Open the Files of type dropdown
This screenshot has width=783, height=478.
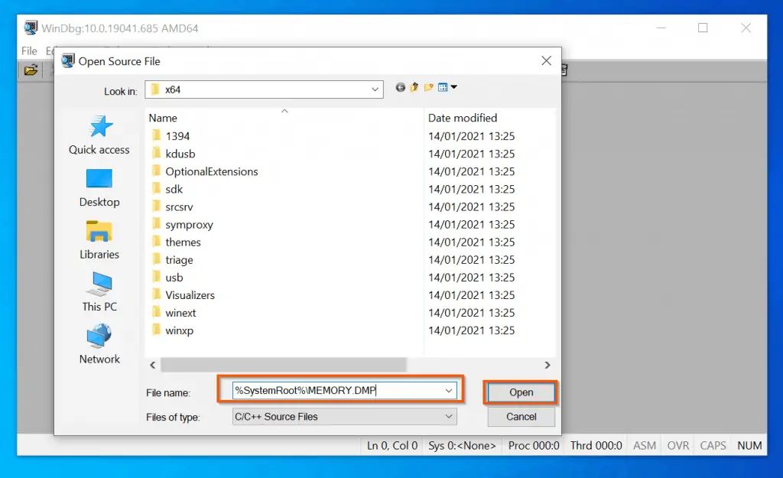click(449, 417)
